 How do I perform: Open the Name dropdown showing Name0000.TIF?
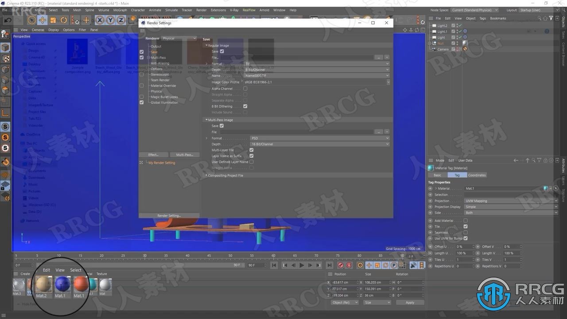pyautogui.click(x=317, y=76)
